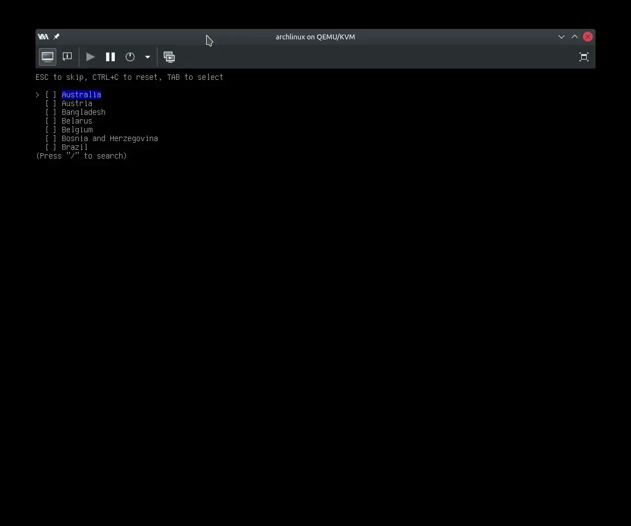Screen dimensions: 631x526
Task: Open window menu via the VM logo icon
Action: (x=43, y=37)
